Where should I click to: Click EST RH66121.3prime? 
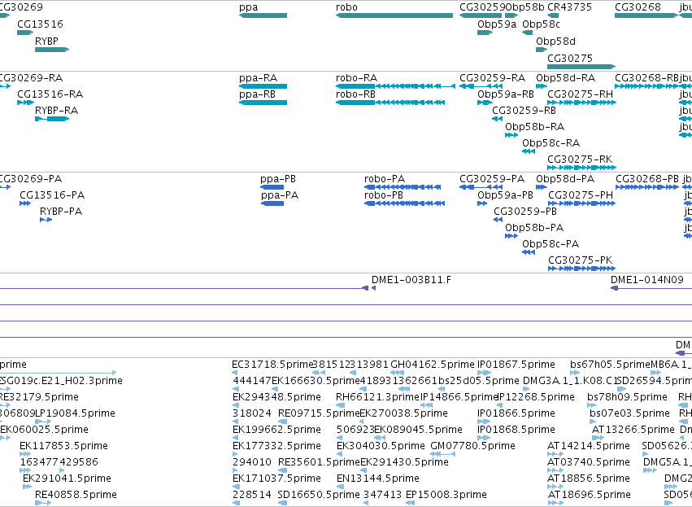coord(377,397)
